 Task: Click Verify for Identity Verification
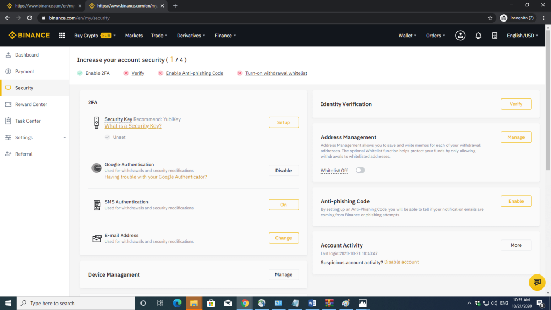pyautogui.click(x=516, y=104)
